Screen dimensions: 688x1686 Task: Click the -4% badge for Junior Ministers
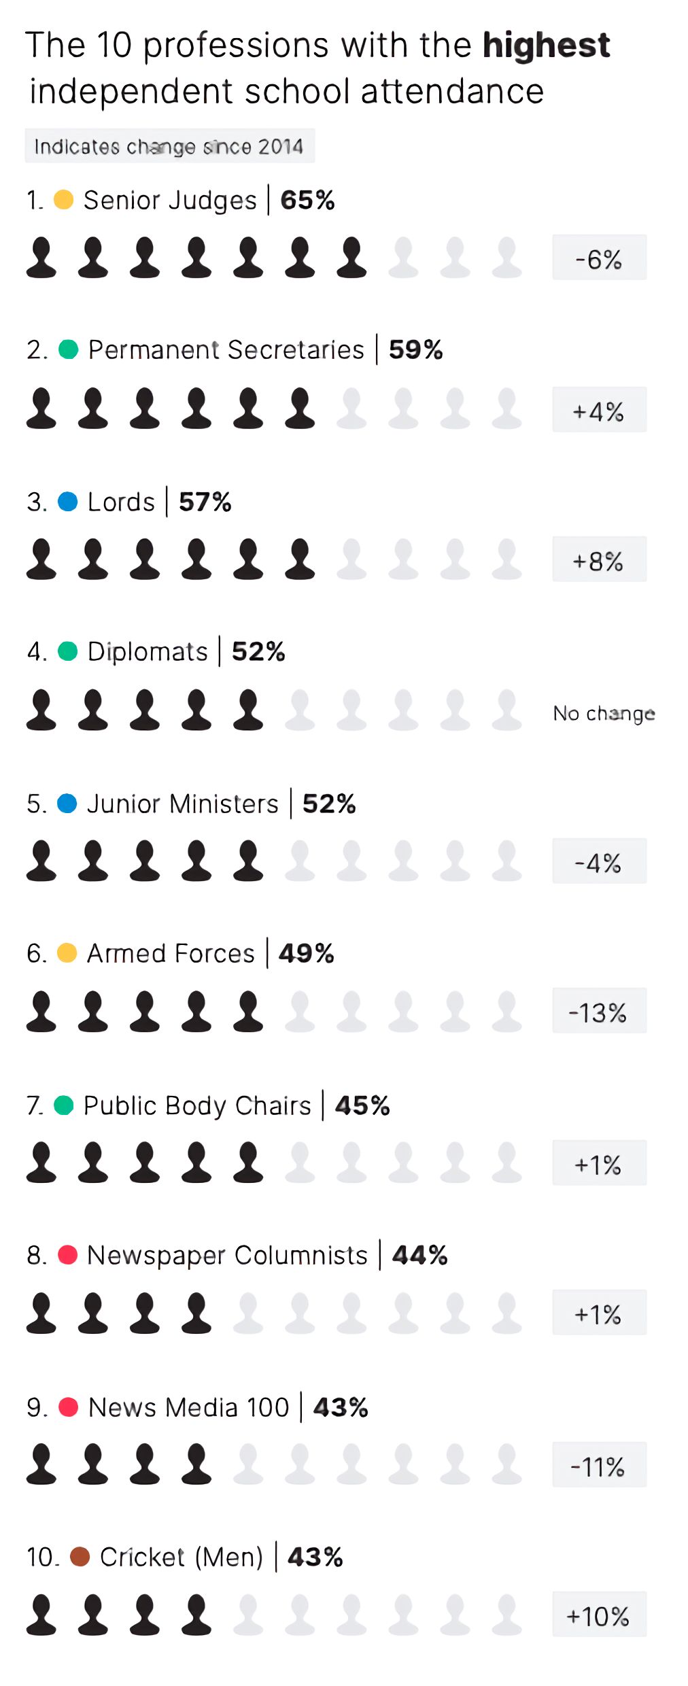(x=599, y=861)
